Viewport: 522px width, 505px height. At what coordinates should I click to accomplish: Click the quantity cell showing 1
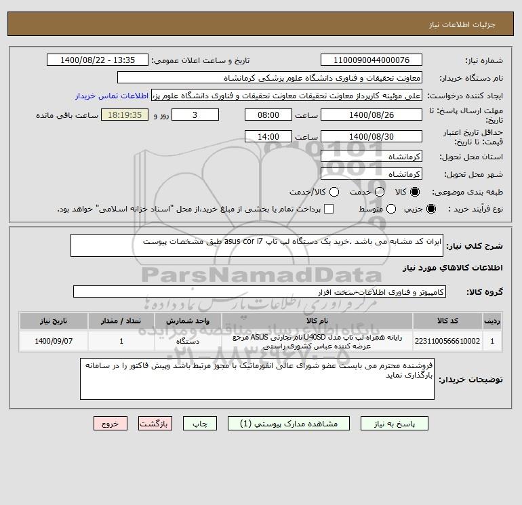click(121, 341)
